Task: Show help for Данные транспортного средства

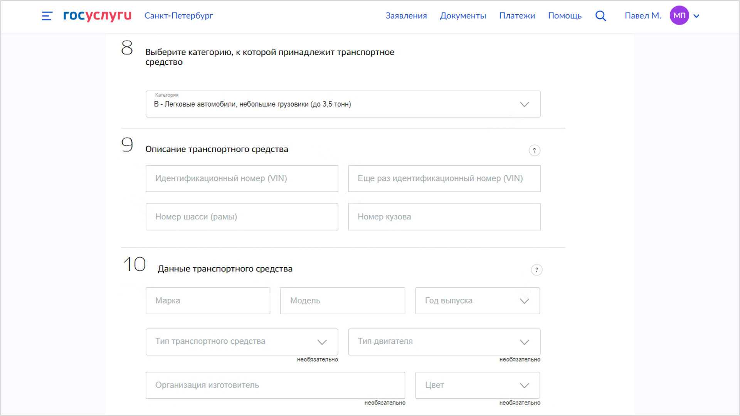Action: [x=536, y=270]
